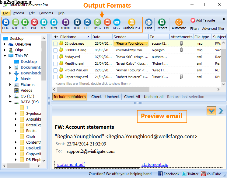Screen dimensions: 227x178
Task: Select XHTML output format
Action: (65, 24)
